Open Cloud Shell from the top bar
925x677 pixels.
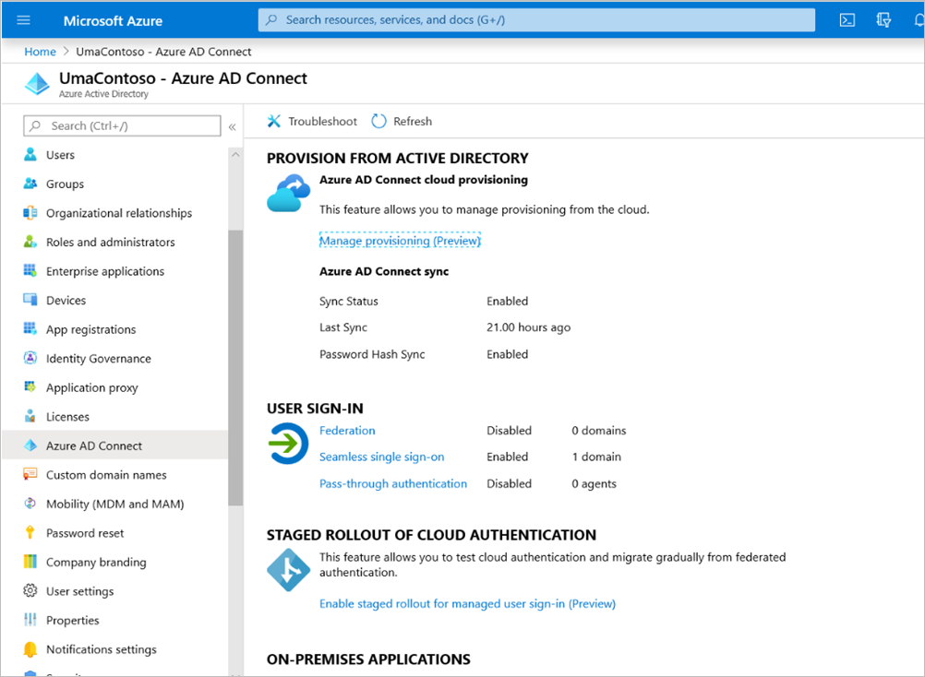pos(847,19)
